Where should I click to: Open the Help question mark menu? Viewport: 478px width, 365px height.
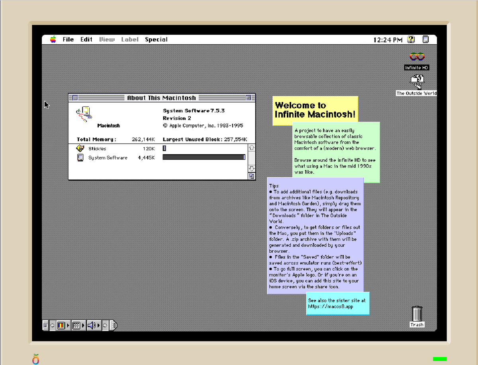[411, 39]
